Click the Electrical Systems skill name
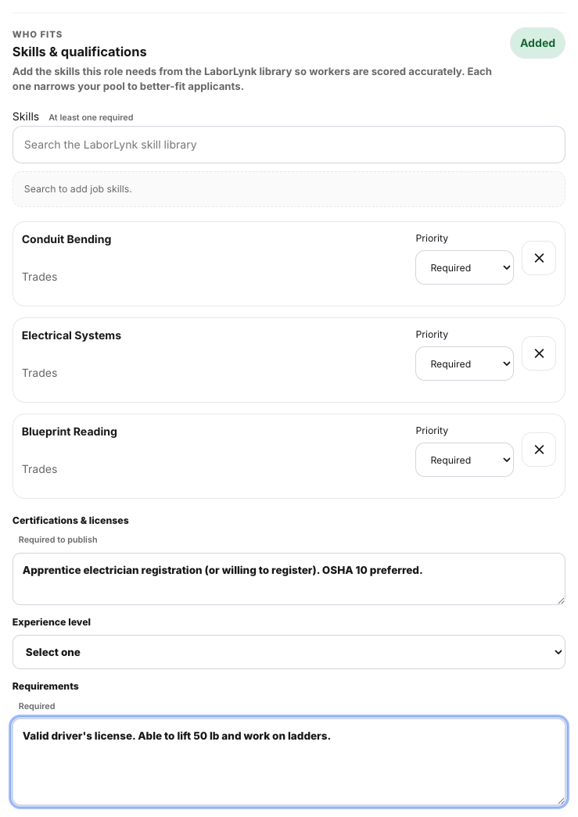This screenshot has width=578, height=817. click(71, 335)
